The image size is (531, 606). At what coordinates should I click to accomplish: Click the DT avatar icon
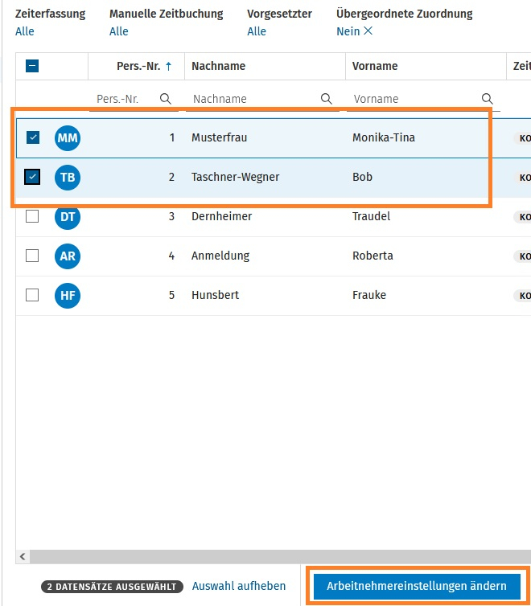pos(68,217)
